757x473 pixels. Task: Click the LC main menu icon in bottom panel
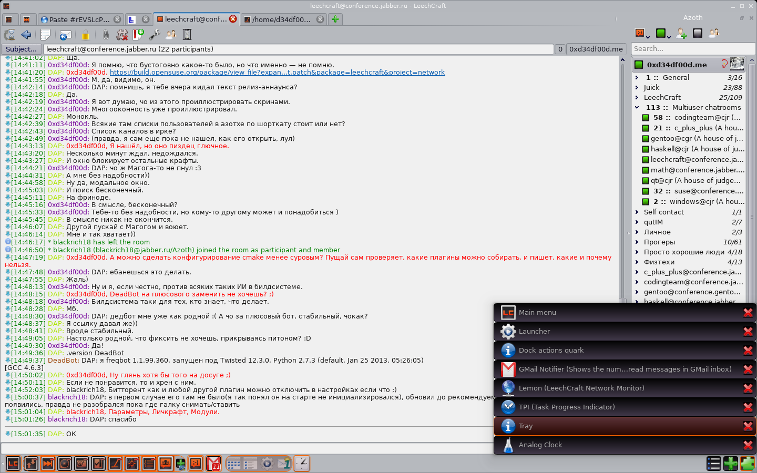13,463
